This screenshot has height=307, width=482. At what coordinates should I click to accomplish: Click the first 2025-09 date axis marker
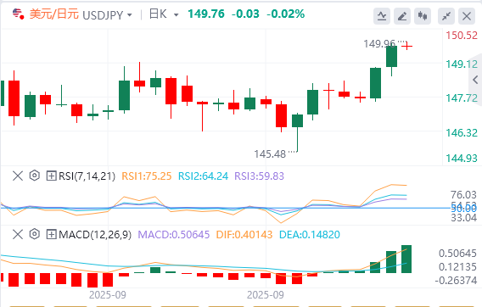point(108,295)
